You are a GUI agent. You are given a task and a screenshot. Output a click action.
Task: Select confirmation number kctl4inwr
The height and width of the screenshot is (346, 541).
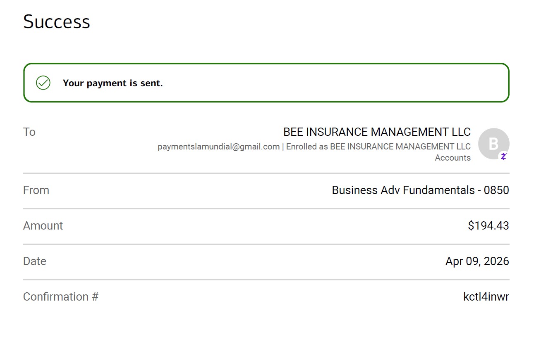click(x=486, y=297)
